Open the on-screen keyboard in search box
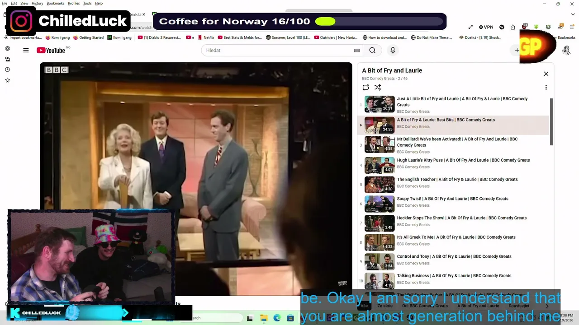The height and width of the screenshot is (325, 579). (x=357, y=51)
